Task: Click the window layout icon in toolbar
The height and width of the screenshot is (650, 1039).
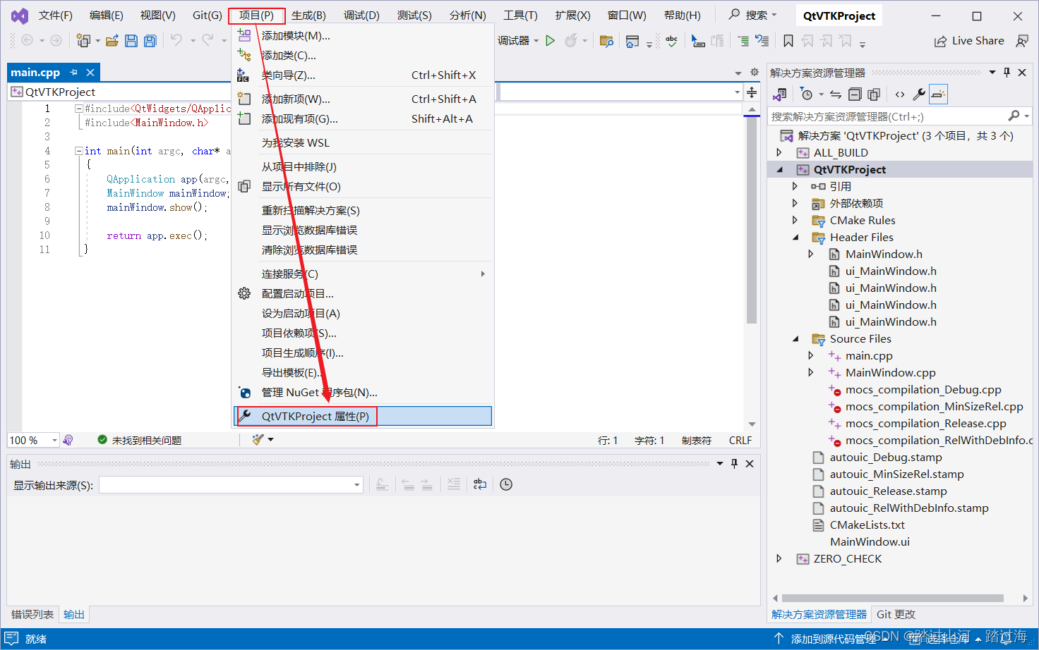Action: [x=632, y=41]
